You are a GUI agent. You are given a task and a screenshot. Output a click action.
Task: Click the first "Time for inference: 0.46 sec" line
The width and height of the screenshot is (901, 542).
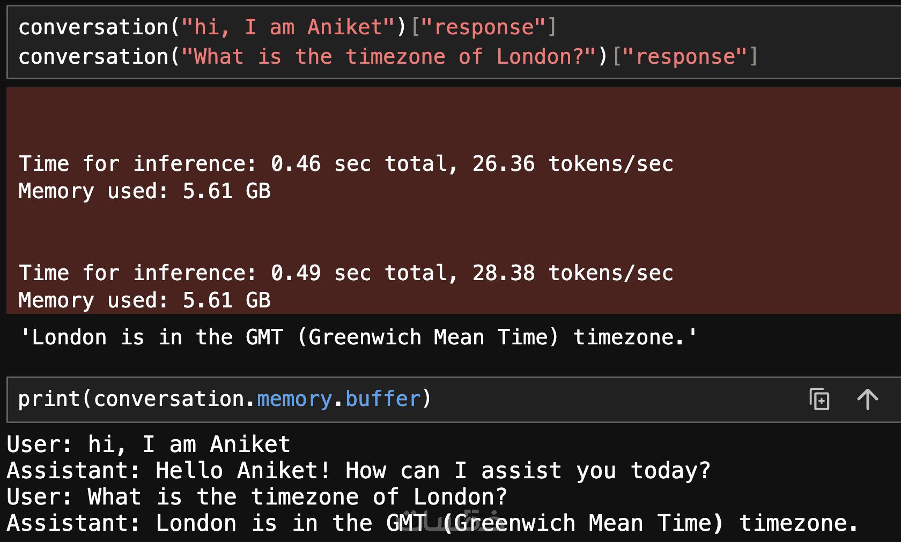coord(169,163)
